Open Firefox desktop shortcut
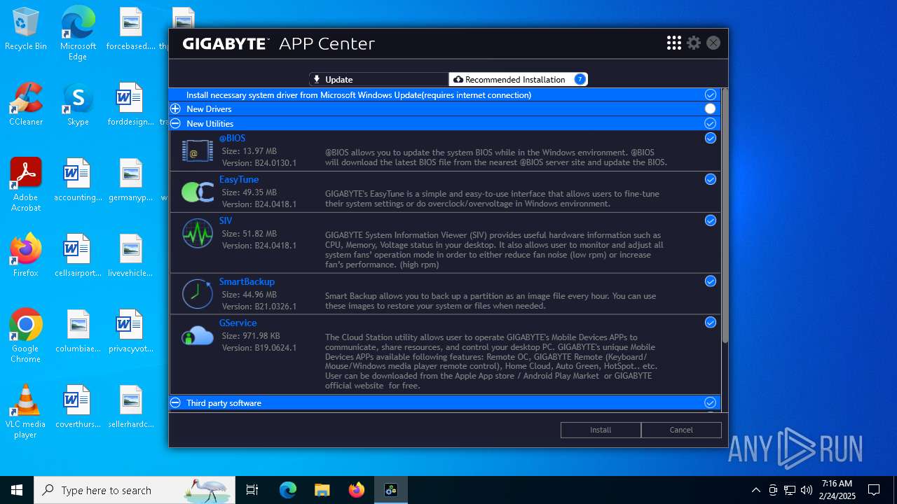The width and height of the screenshot is (897, 504). pos(26,255)
